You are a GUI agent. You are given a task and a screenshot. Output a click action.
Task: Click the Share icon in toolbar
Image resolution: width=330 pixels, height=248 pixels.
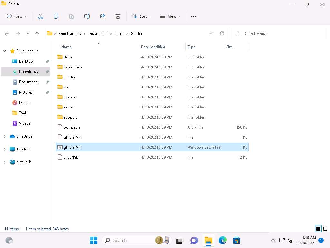[102, 16]
